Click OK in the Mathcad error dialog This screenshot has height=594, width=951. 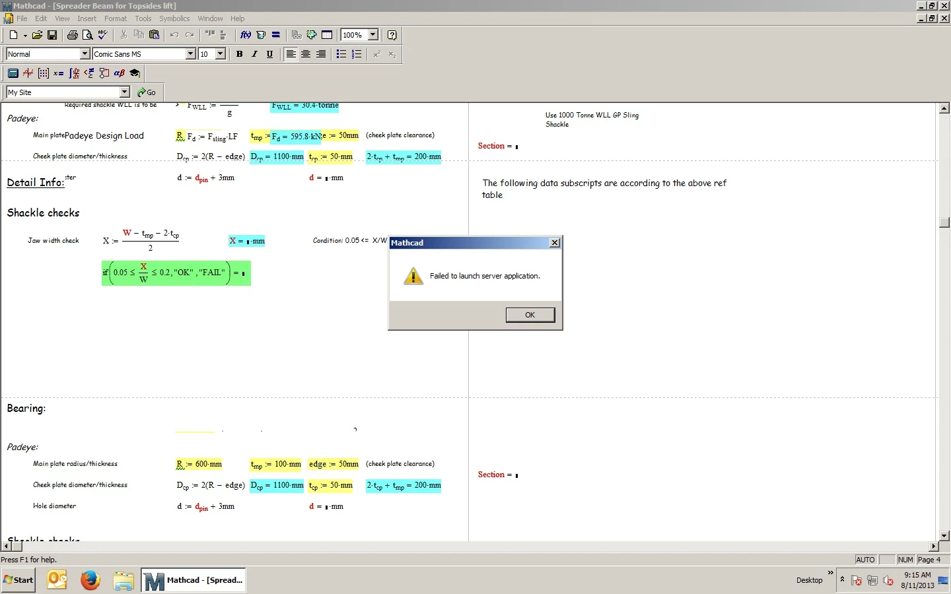[x=530, y=315]
